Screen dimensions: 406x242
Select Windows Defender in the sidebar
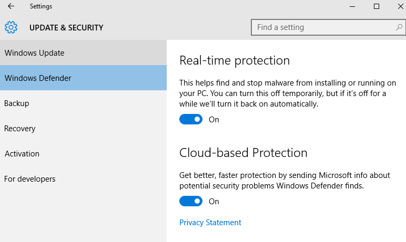tap(84, 78)
